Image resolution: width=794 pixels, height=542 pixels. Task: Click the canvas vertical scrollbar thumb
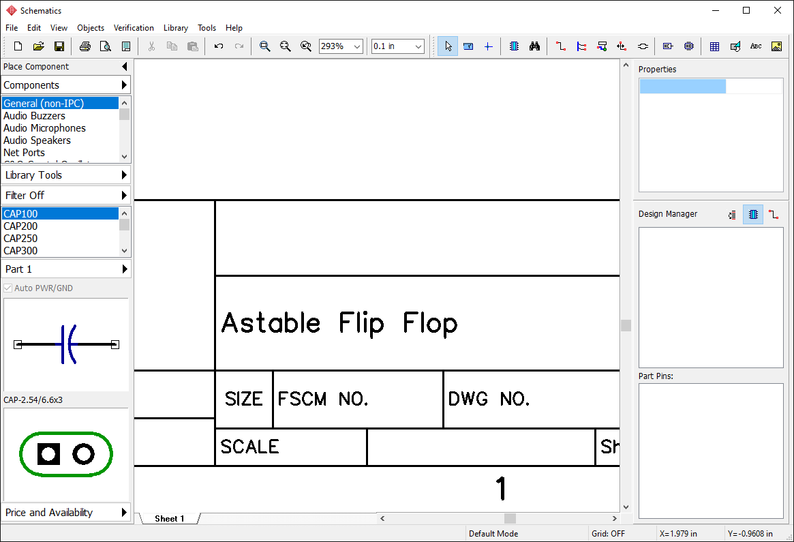click(x=626, y=325)
